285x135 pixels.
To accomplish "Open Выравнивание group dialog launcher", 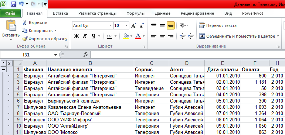I will [x=278, y=46].
